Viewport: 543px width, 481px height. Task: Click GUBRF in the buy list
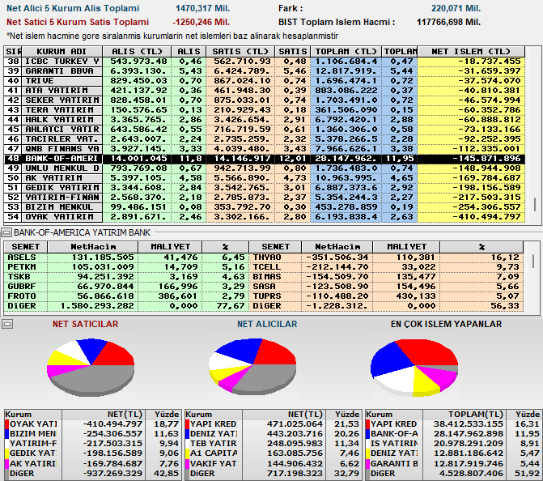pyautogui.click(x=22, y=287)
